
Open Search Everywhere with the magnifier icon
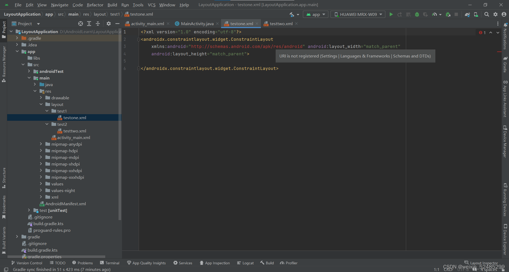(486, 14)
